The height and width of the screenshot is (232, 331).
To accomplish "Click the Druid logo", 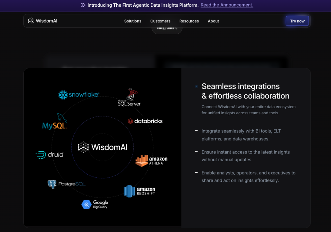I will [50, 155].
